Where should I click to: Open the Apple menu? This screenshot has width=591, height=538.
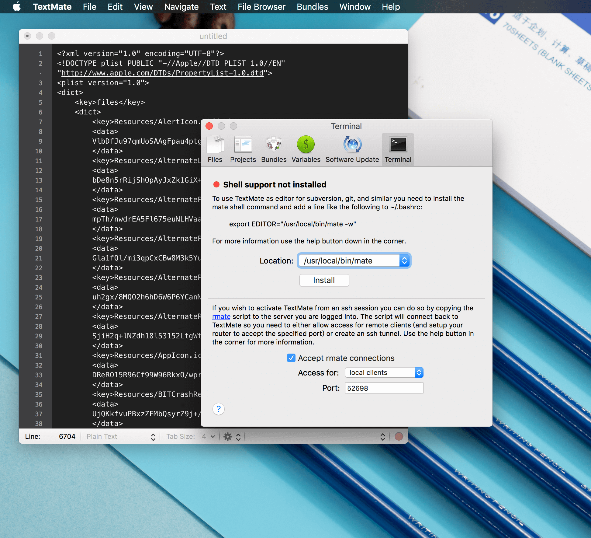[17, 7]
